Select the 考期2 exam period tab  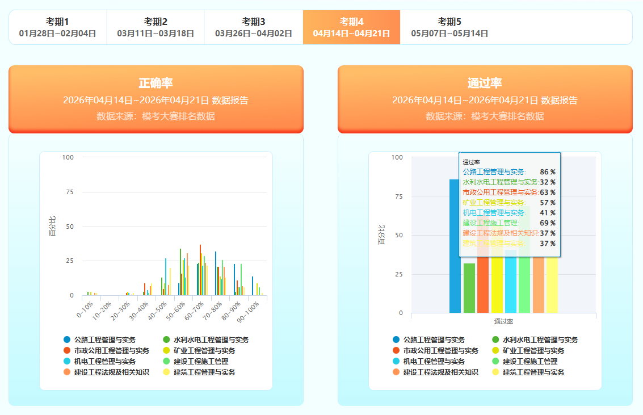coord(155,27)
